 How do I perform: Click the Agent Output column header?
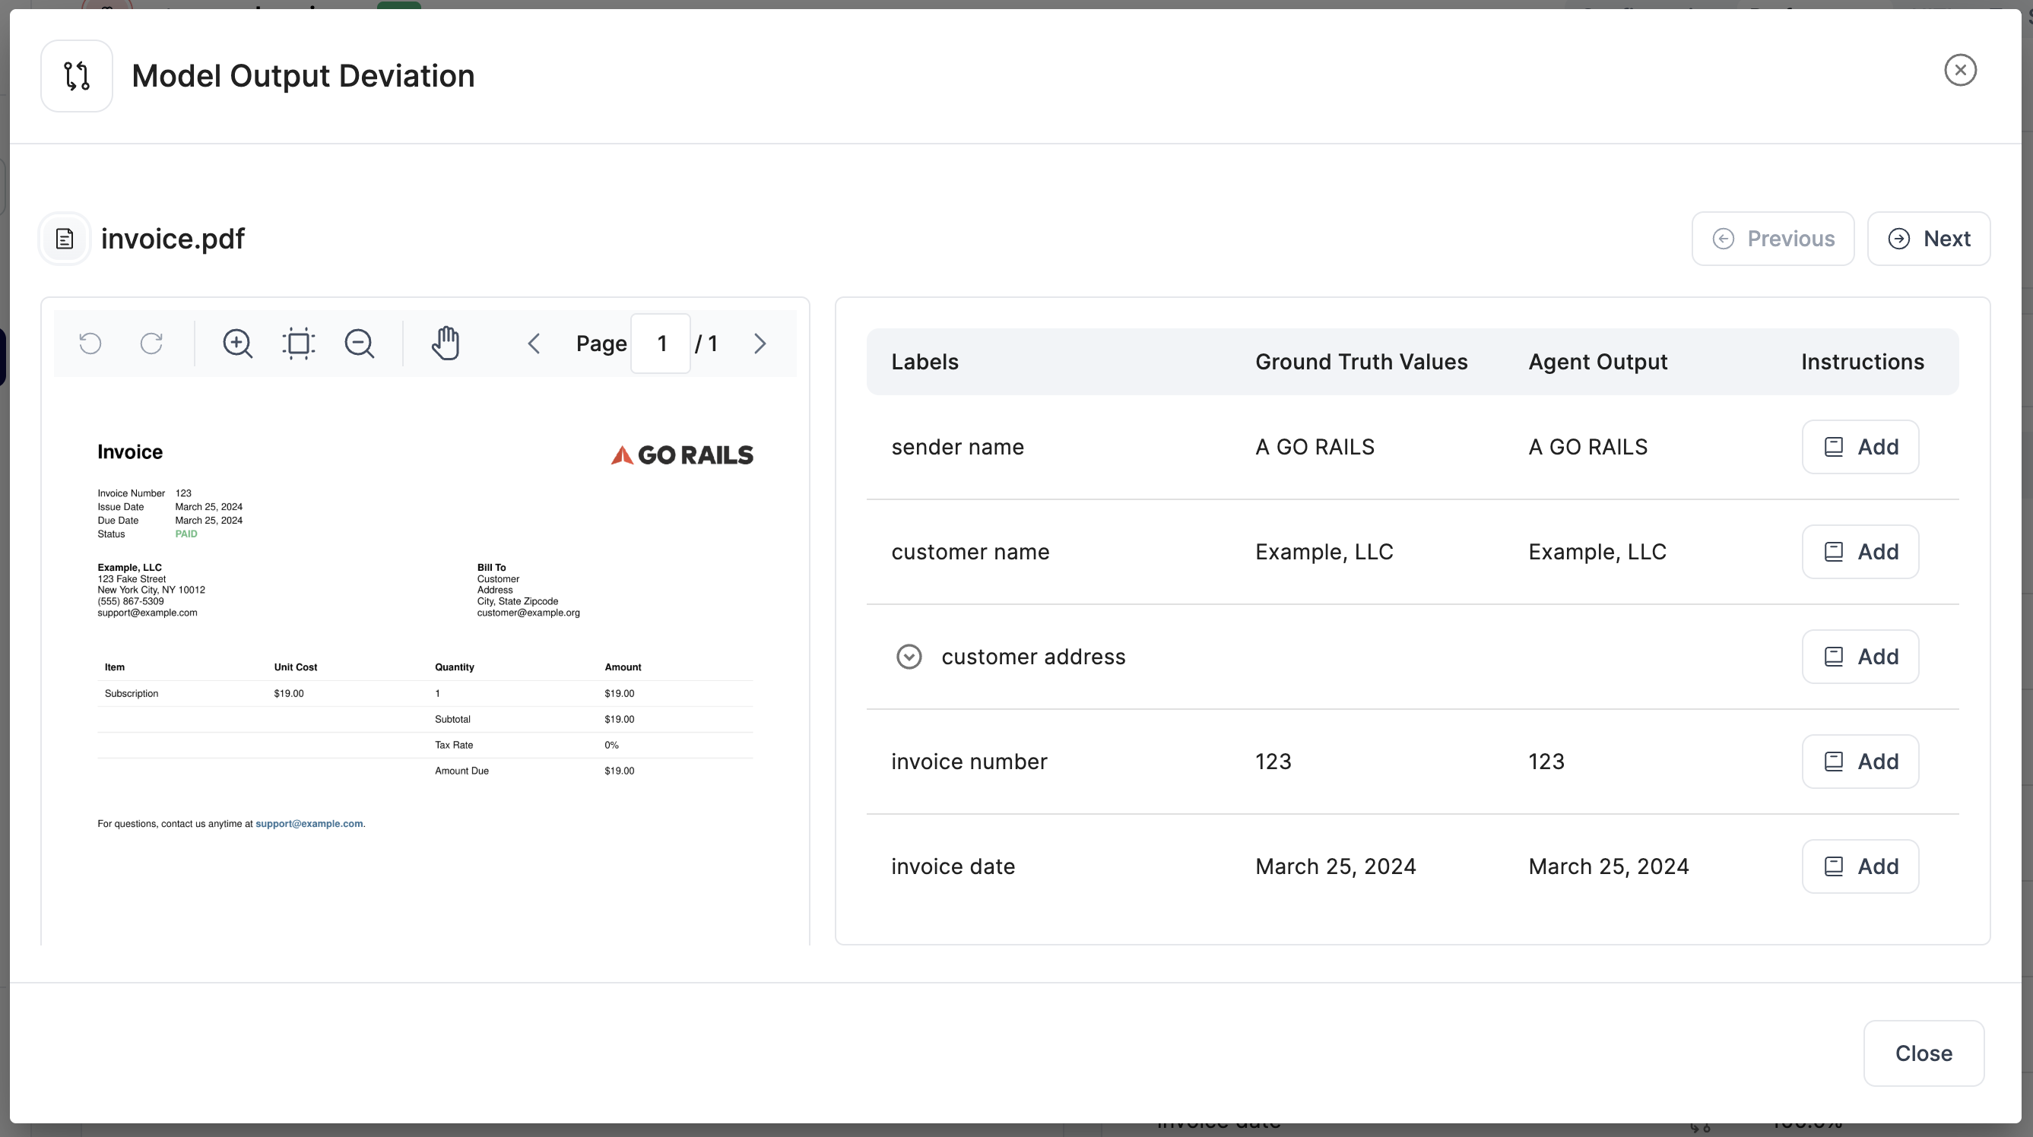(x=1597, y=363)
